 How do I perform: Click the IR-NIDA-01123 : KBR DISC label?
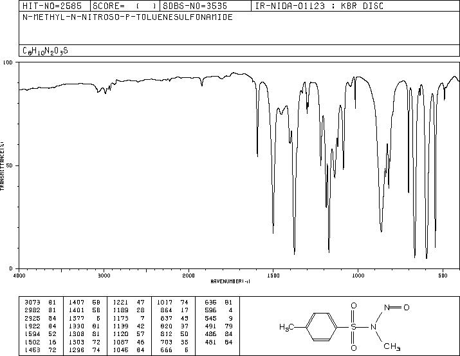tap(319, 6)
